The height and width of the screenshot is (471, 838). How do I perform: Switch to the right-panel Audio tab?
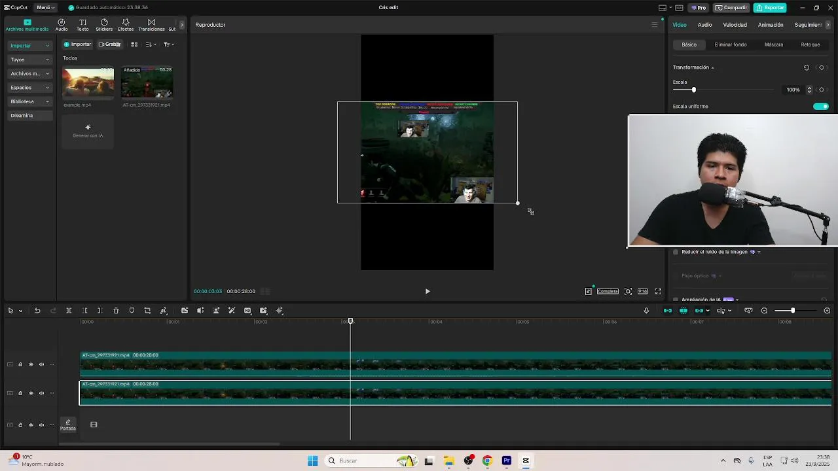(x=704, y=25)
